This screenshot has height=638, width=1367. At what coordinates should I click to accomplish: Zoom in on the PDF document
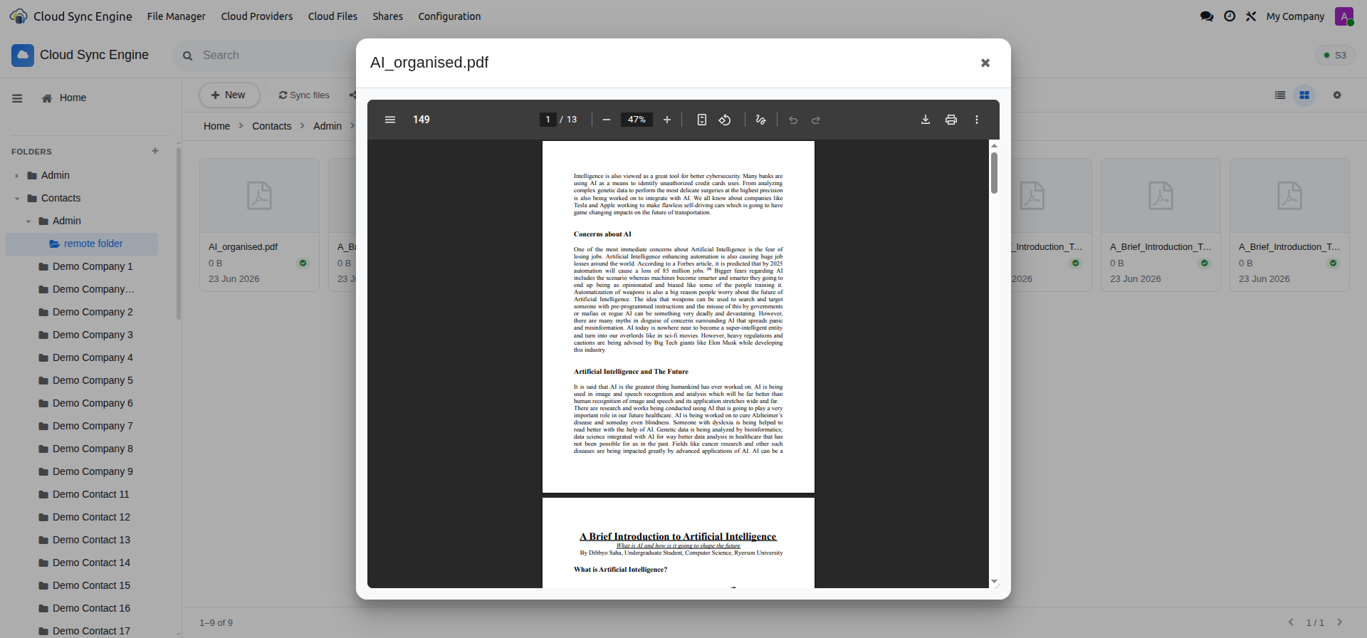click(x=667, y=120)
